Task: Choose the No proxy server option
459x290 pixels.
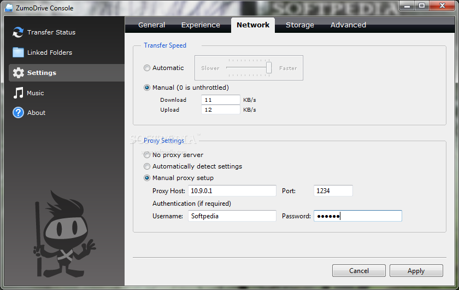Action: click(x=147, y=155)
